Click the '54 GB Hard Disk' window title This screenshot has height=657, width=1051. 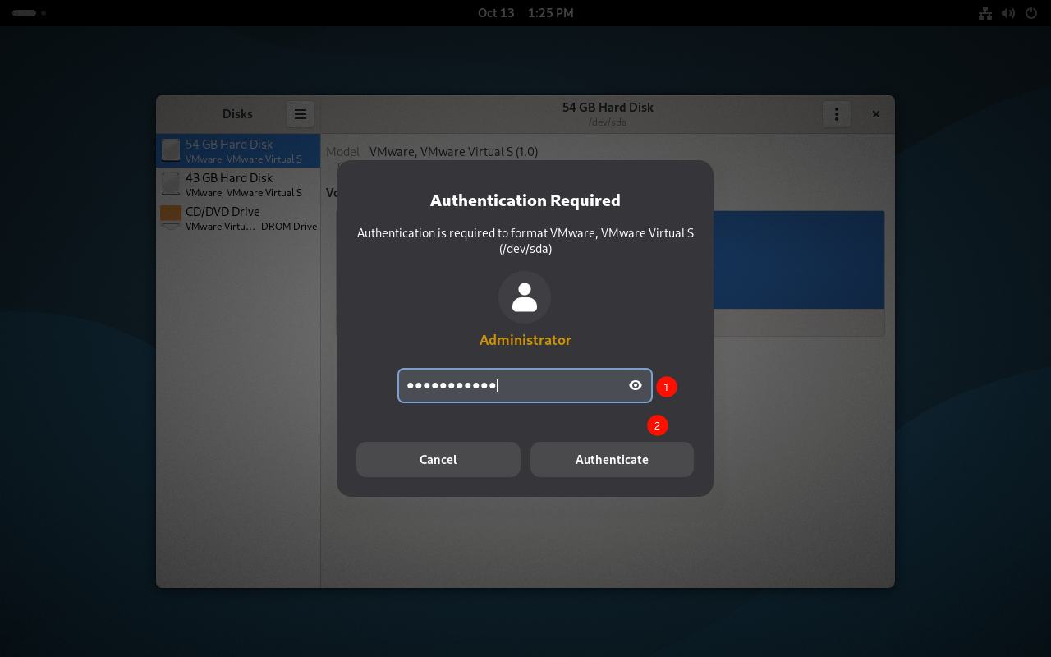tap(608, 108)
